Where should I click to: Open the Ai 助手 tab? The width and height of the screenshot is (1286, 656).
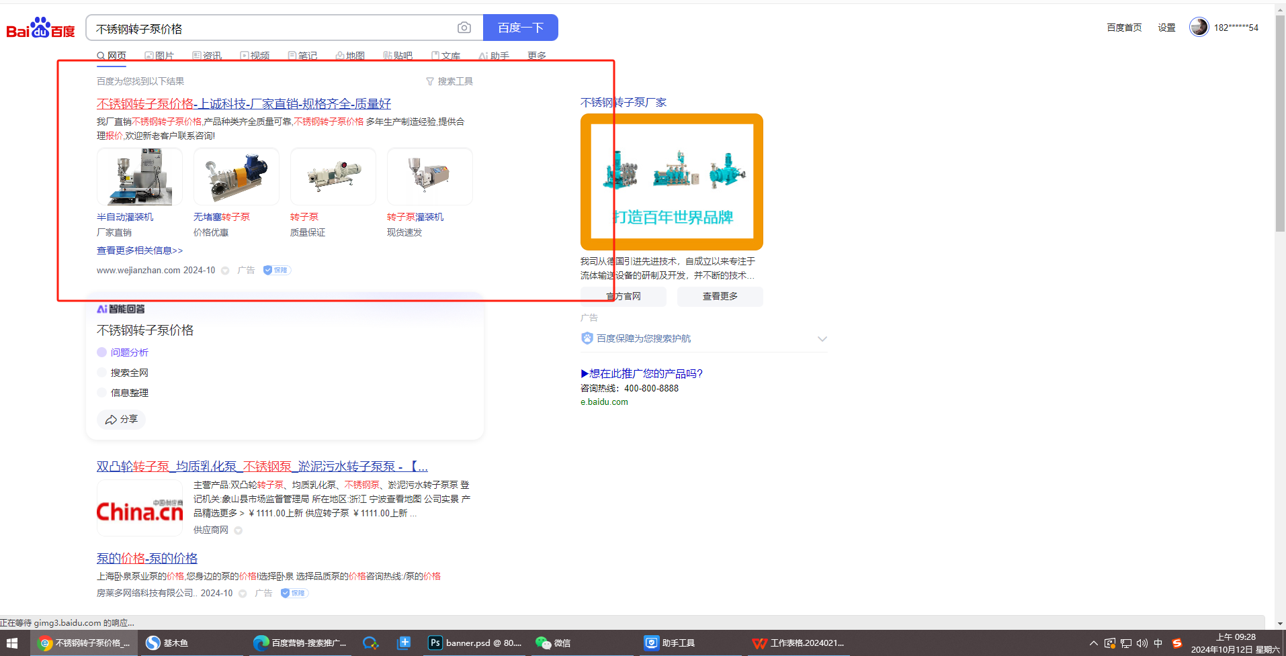pos(494,56)
